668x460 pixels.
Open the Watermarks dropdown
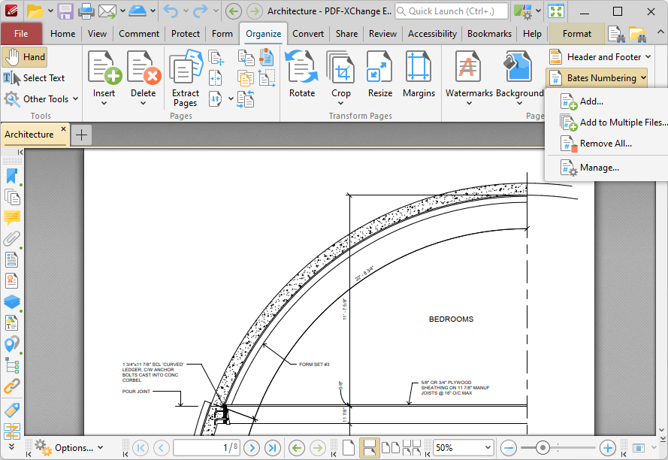[469, 103]
